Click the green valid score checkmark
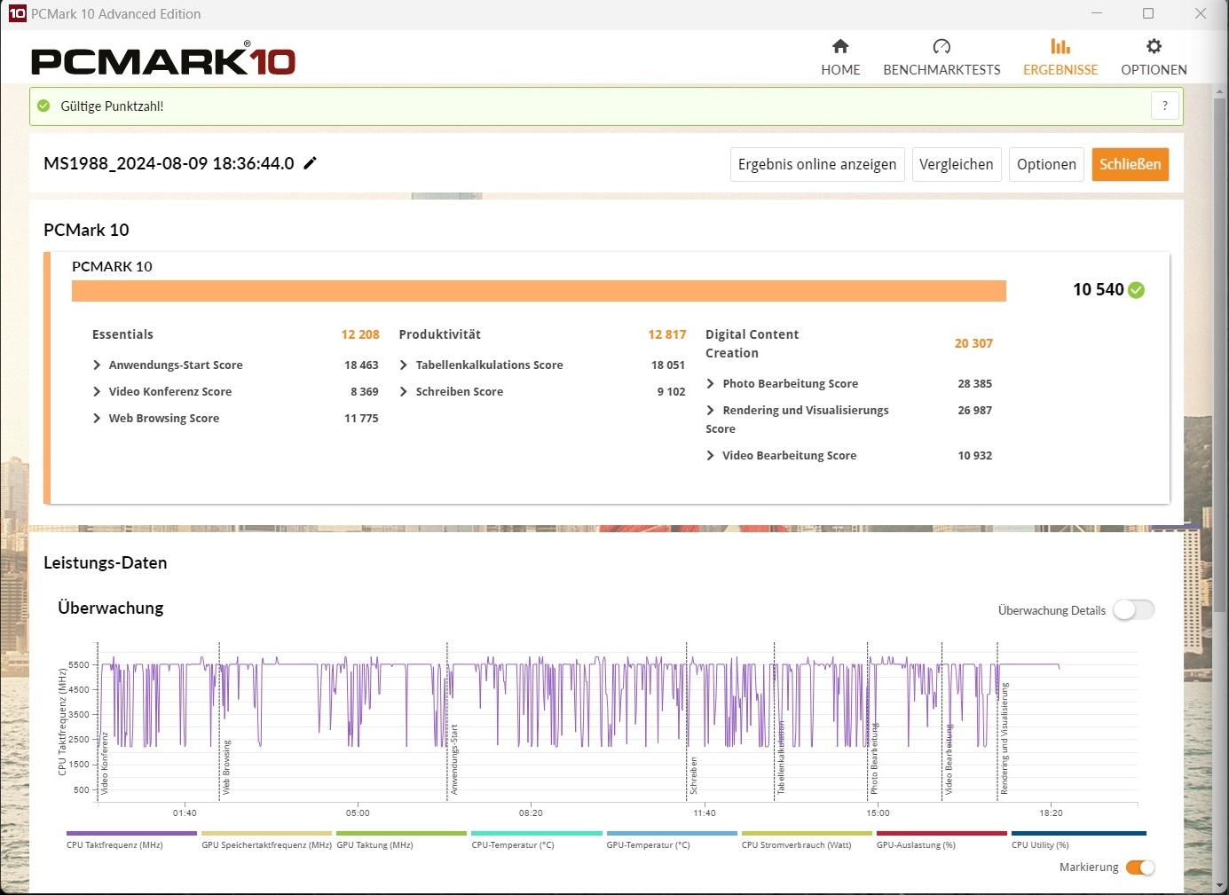 1137,290
